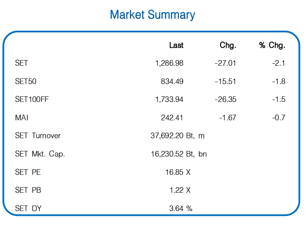
Task: Click the Market Summary title
Action: click(153, 15)
